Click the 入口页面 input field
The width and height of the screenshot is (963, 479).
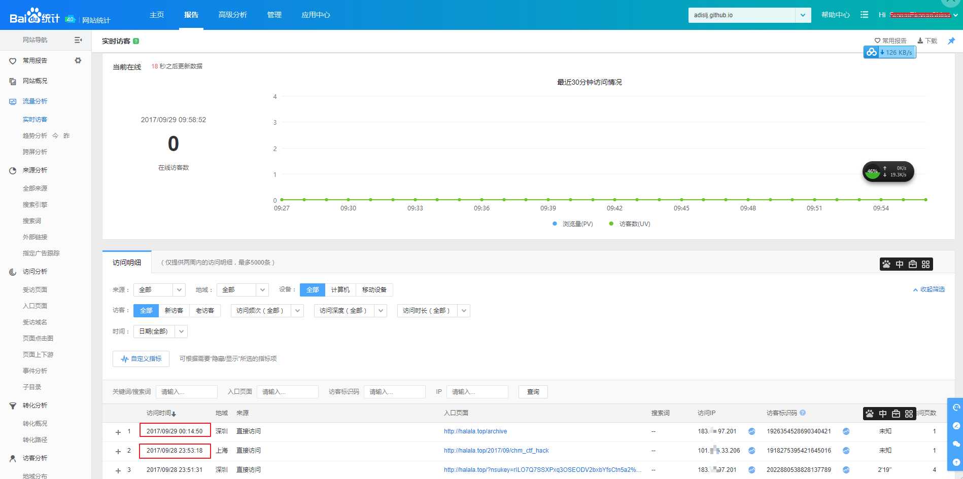[288, 392]
